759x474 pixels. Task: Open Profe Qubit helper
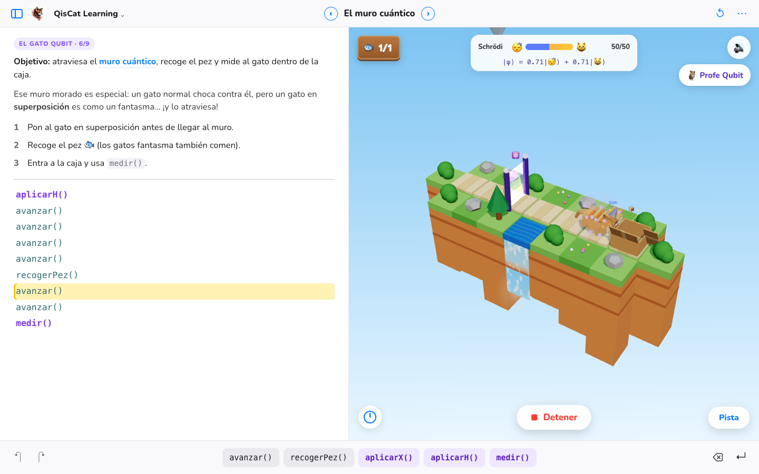pyautogui.click(x=715, y=75)
